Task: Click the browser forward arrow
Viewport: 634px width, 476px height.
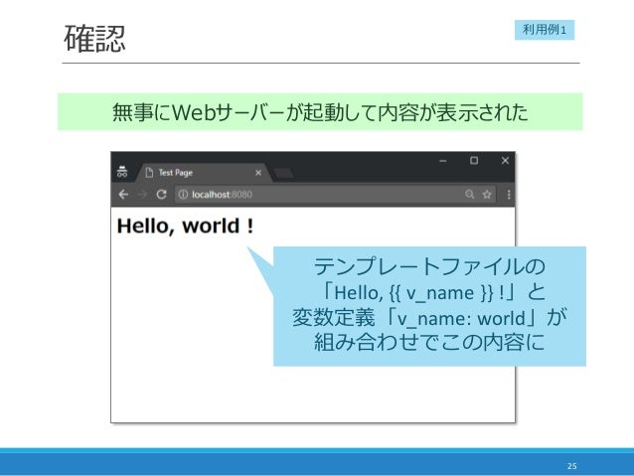Action: (x=142, y=195)
